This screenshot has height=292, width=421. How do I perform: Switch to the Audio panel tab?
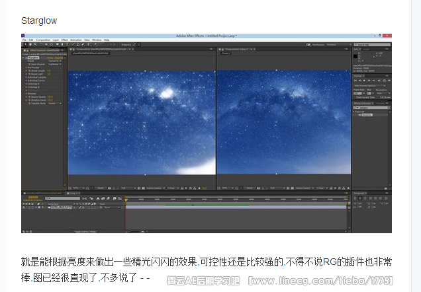[x=366, y=50]
